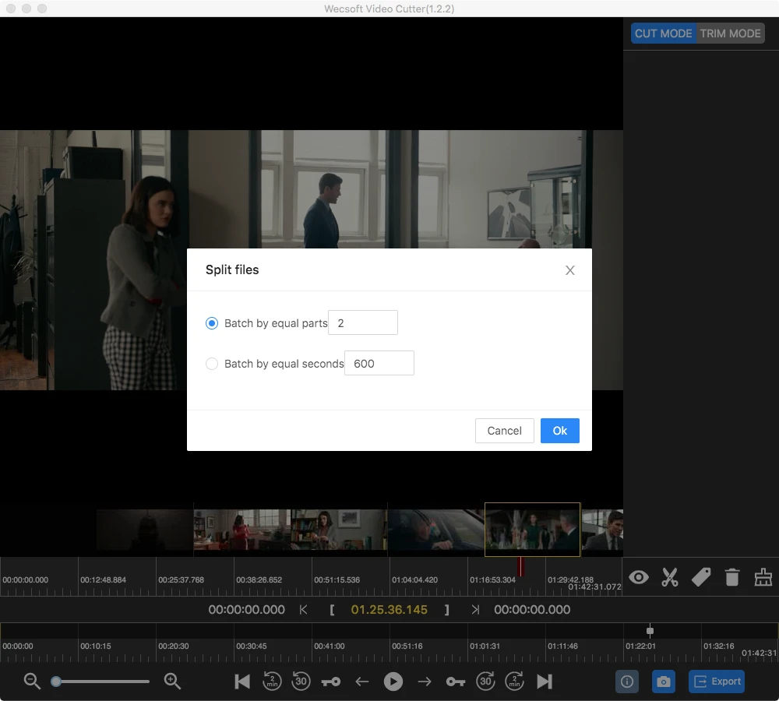The width and height of the screenshot is (779, 701).
Task: Rewind 30 seconds
Action: 301,681
